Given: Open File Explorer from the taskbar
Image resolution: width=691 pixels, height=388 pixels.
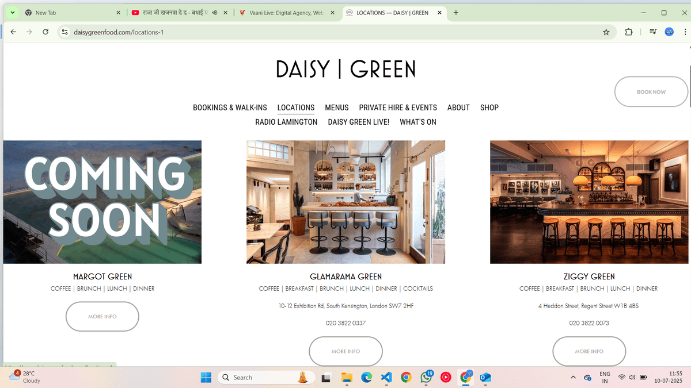Looking at the screenshot, I should point(347,377).
